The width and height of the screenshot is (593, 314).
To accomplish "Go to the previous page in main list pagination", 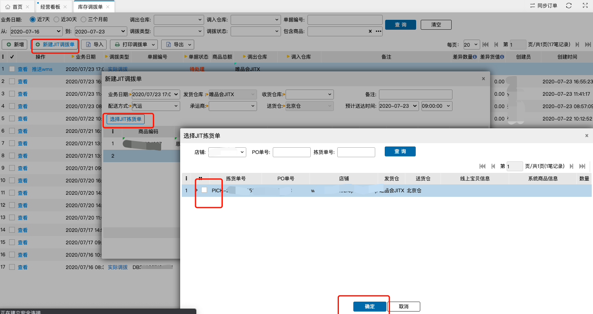I will click(x=496, y=45).
